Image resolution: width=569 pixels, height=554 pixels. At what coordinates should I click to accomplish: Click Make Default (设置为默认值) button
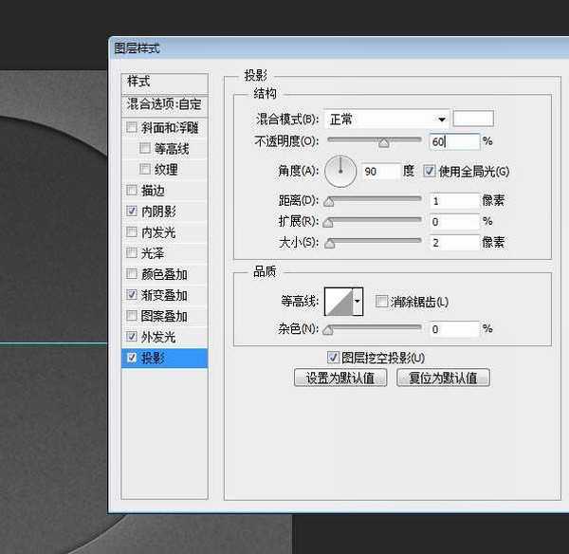[340, 378]
